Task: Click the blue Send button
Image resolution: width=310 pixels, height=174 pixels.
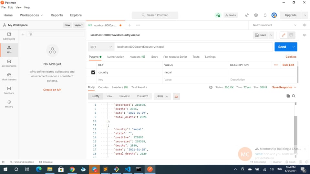Action: pyautogui.click(x=282, y=47)
